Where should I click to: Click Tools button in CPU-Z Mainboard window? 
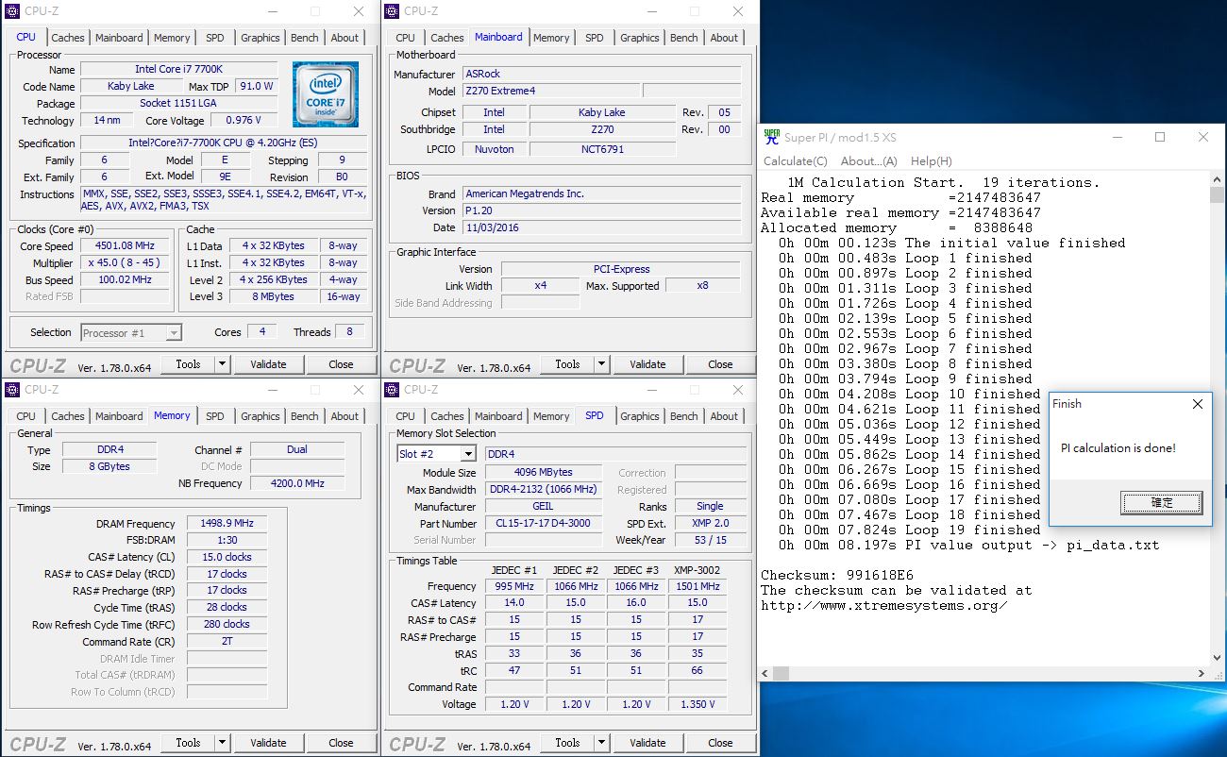567,364
